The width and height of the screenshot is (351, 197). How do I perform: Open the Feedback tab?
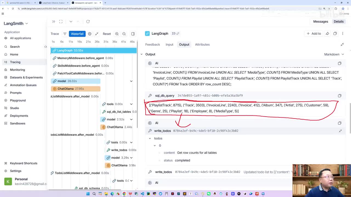click(x=152, y=45)
